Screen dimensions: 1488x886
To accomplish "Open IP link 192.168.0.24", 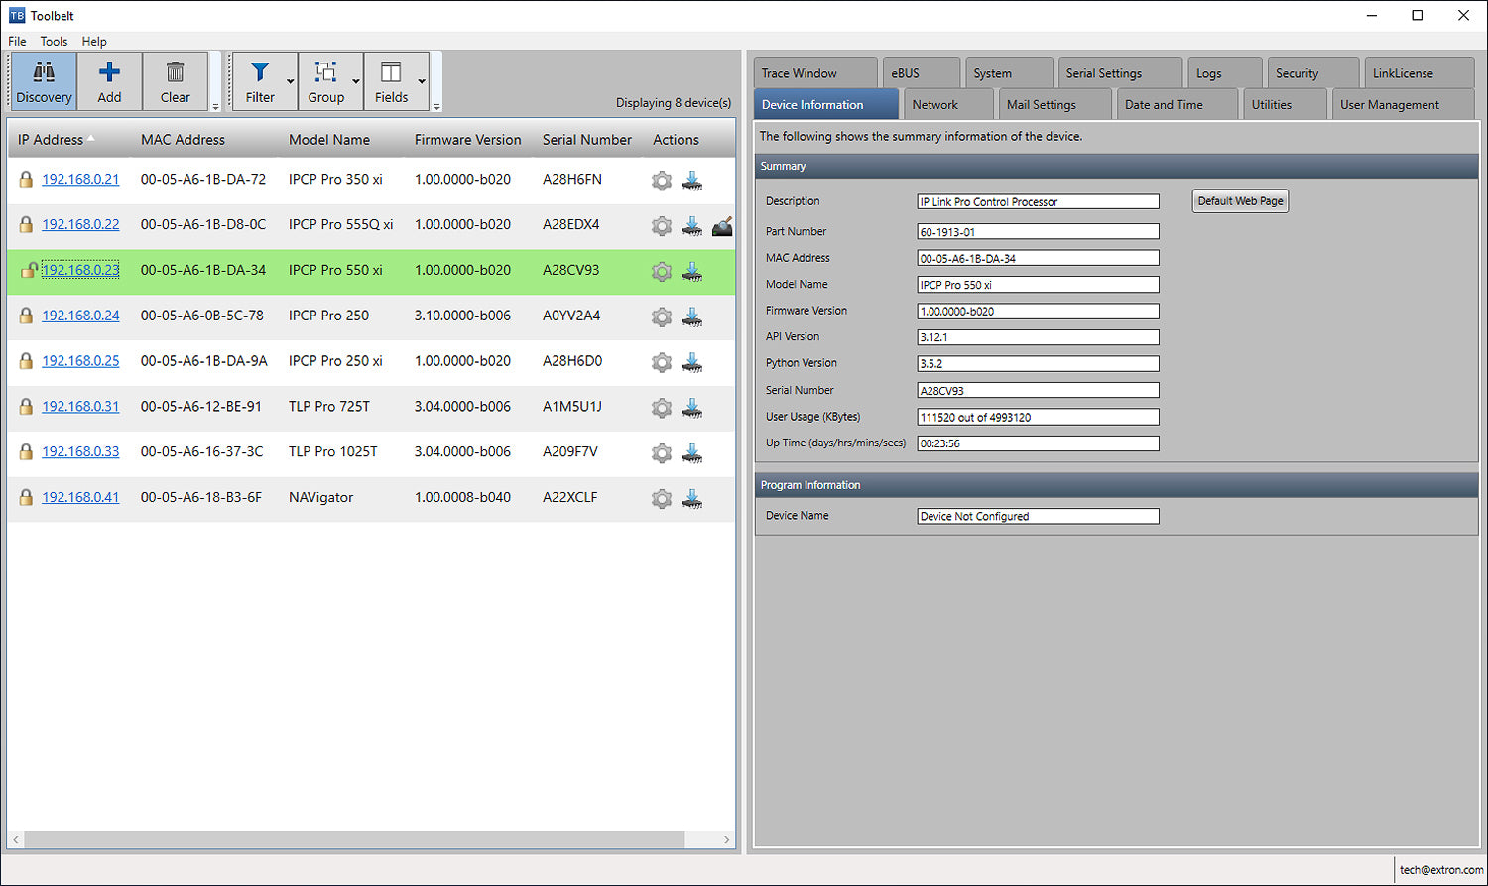I will 80,316.
